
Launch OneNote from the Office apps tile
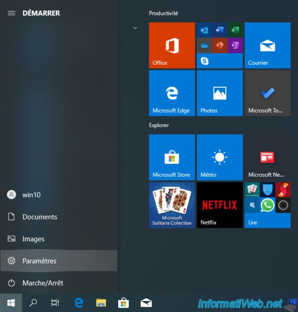pos(235,46)
